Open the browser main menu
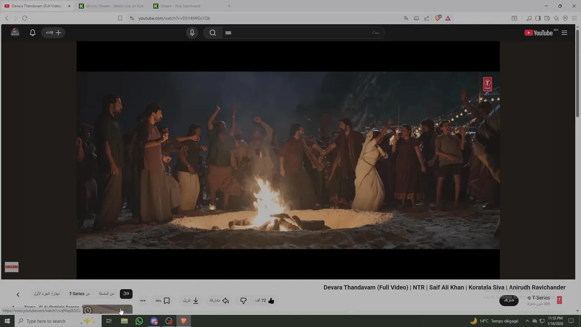The width and height of the screenshot is (581, 327). pyautogui.click(x=574, y=18)
